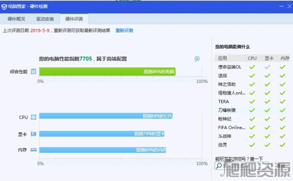This screenshot has width=293, height=181.
Task: Select the 怪物猎人onl... game row
Action: tap(252, 93)
